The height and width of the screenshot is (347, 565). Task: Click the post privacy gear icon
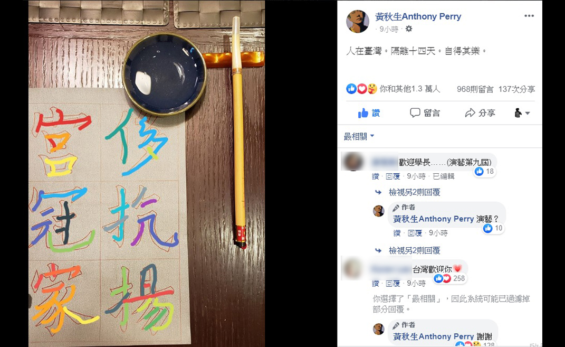click(409, 29)
